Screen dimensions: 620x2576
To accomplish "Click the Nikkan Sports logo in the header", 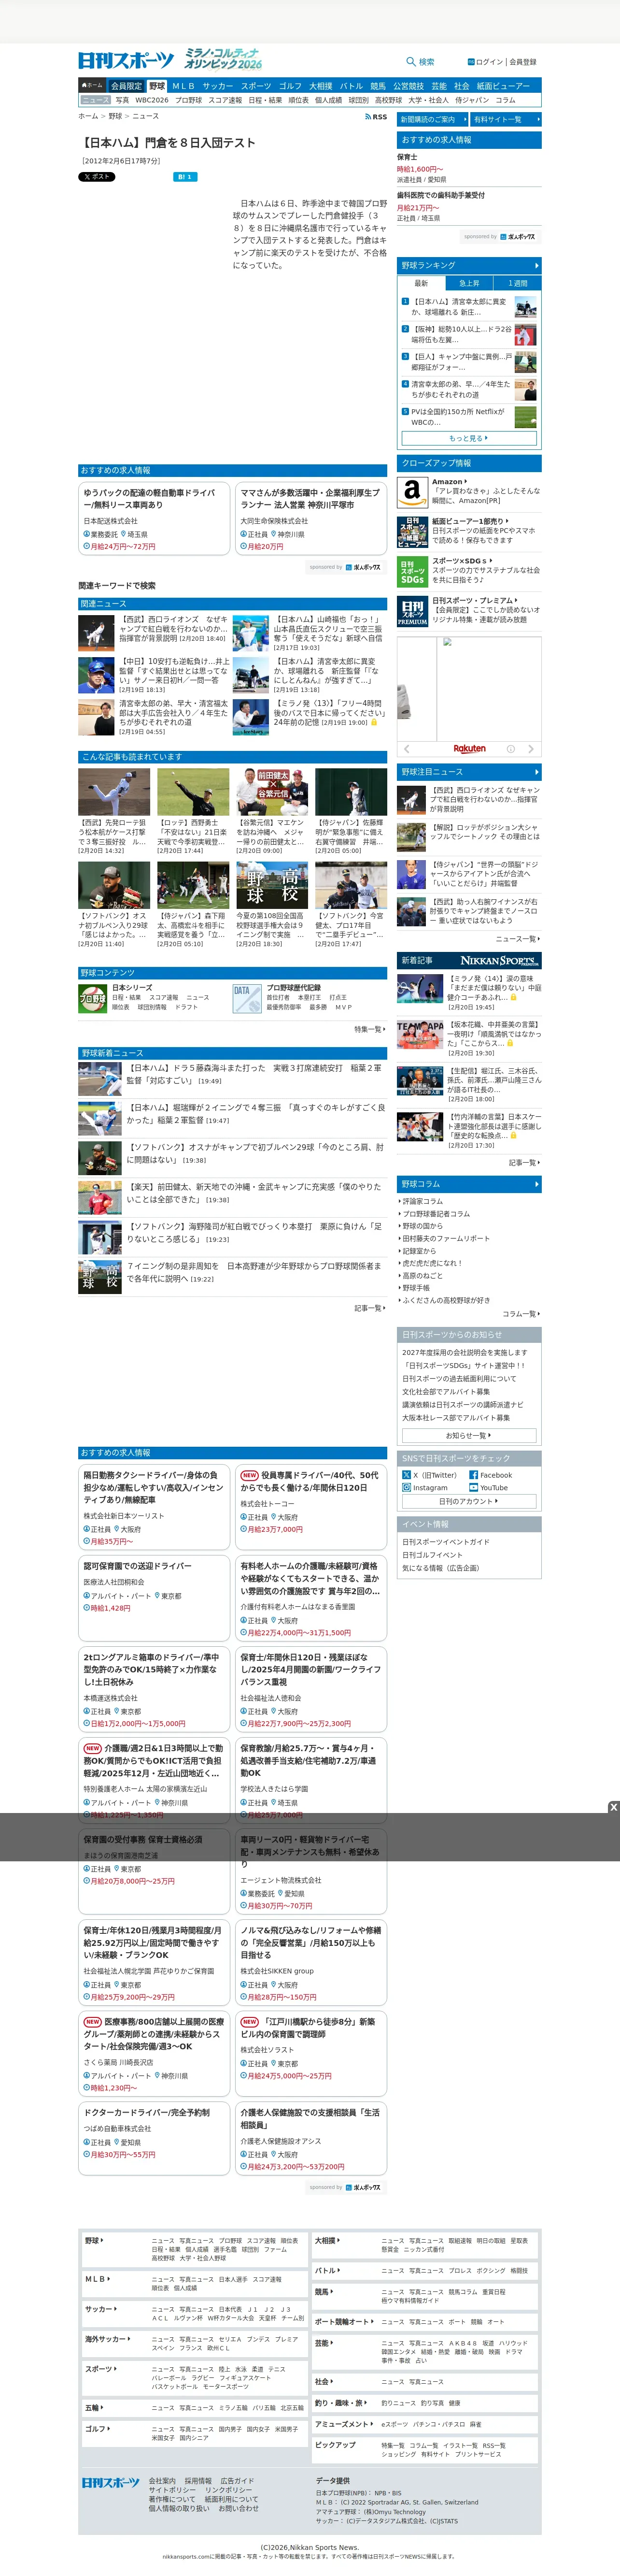I will [126, 61].
